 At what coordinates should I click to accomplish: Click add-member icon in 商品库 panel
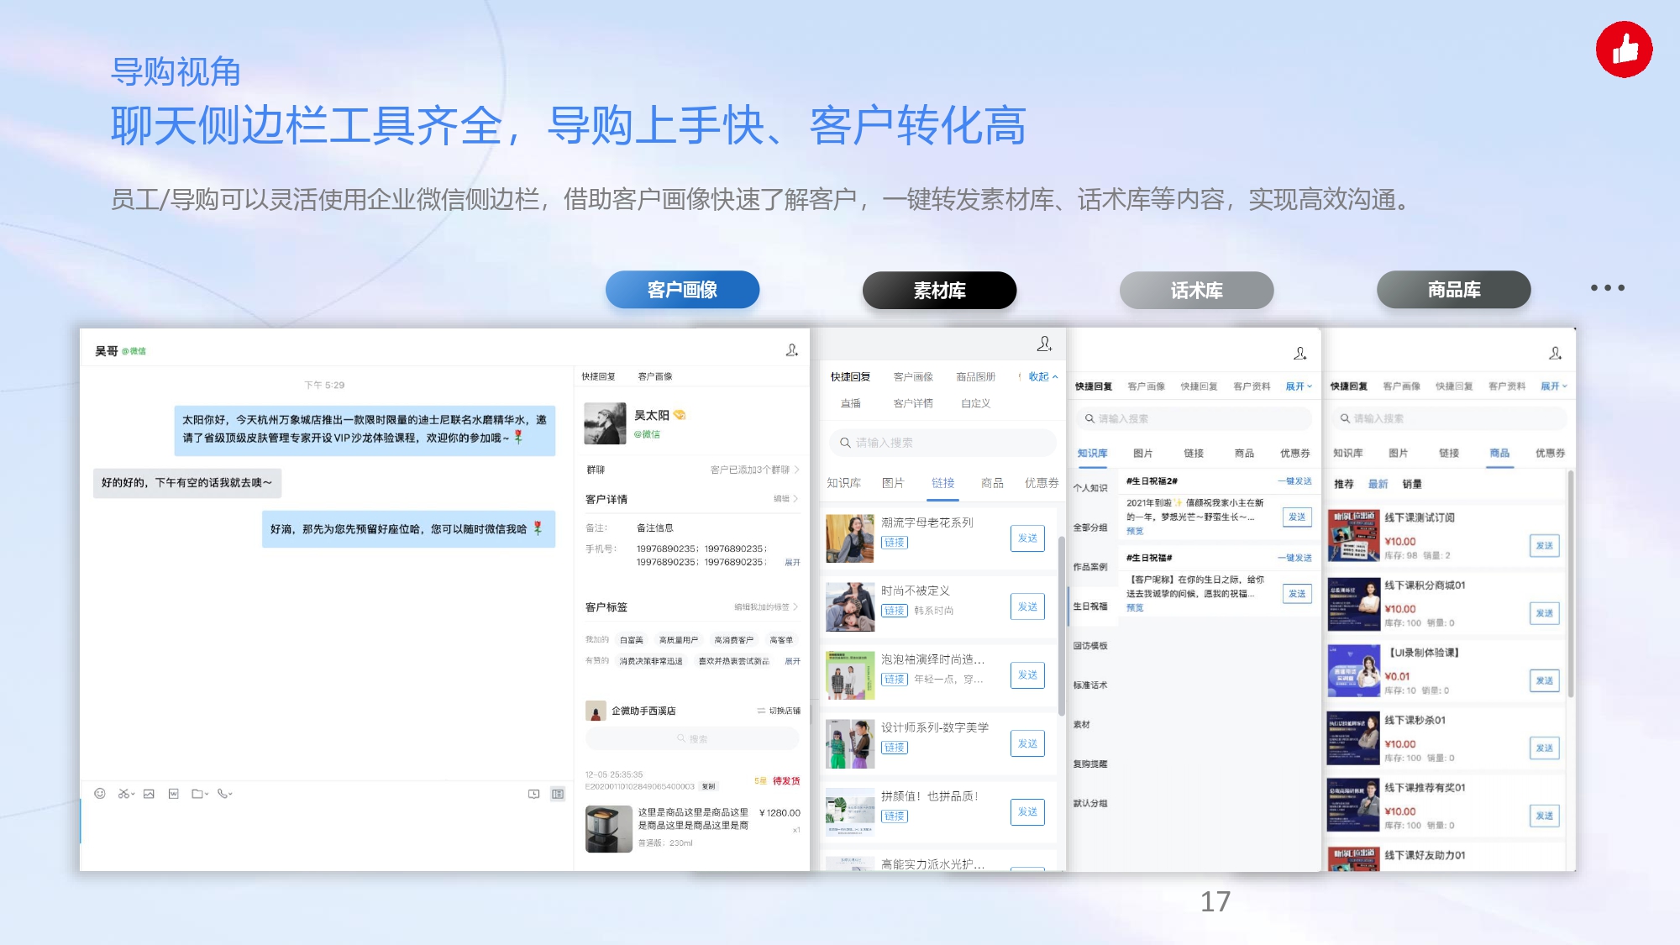[1556, 353]
